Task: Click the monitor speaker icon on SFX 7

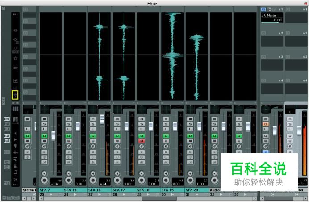Action: 44,173
